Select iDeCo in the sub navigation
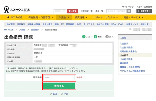The image size is (156, 101). 121,24
